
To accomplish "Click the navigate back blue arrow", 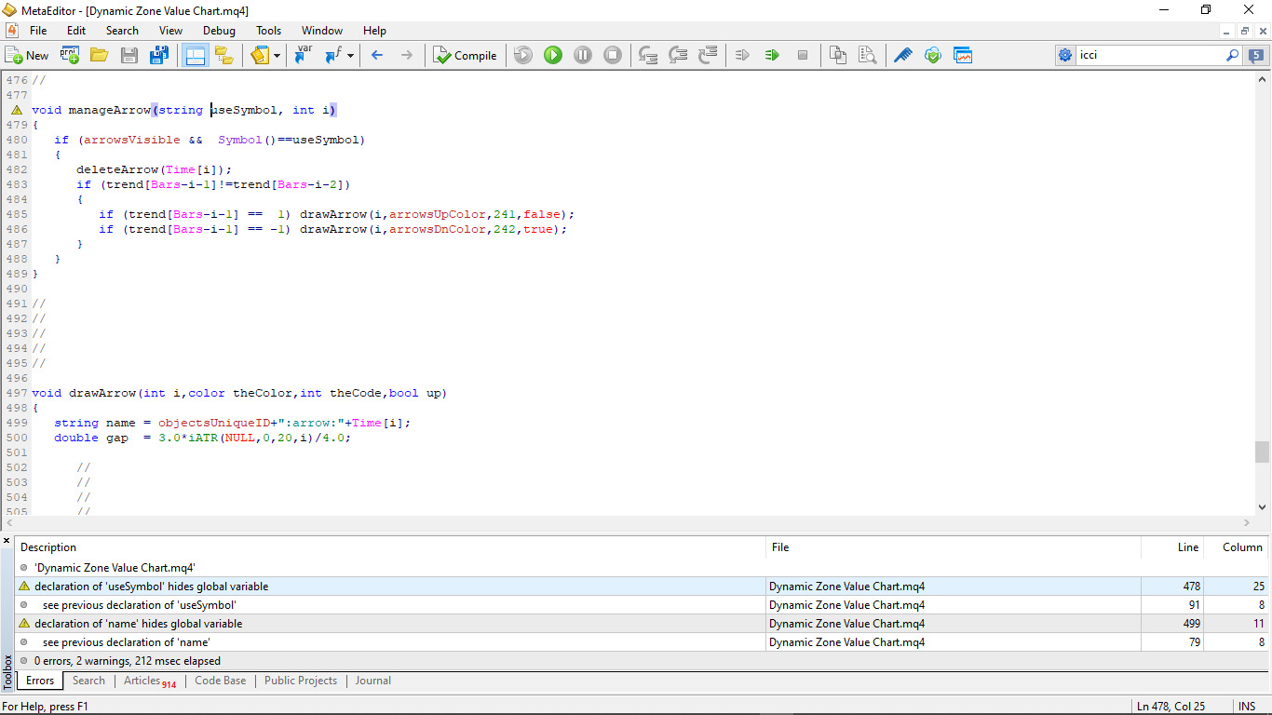I will tap(377, 56).
